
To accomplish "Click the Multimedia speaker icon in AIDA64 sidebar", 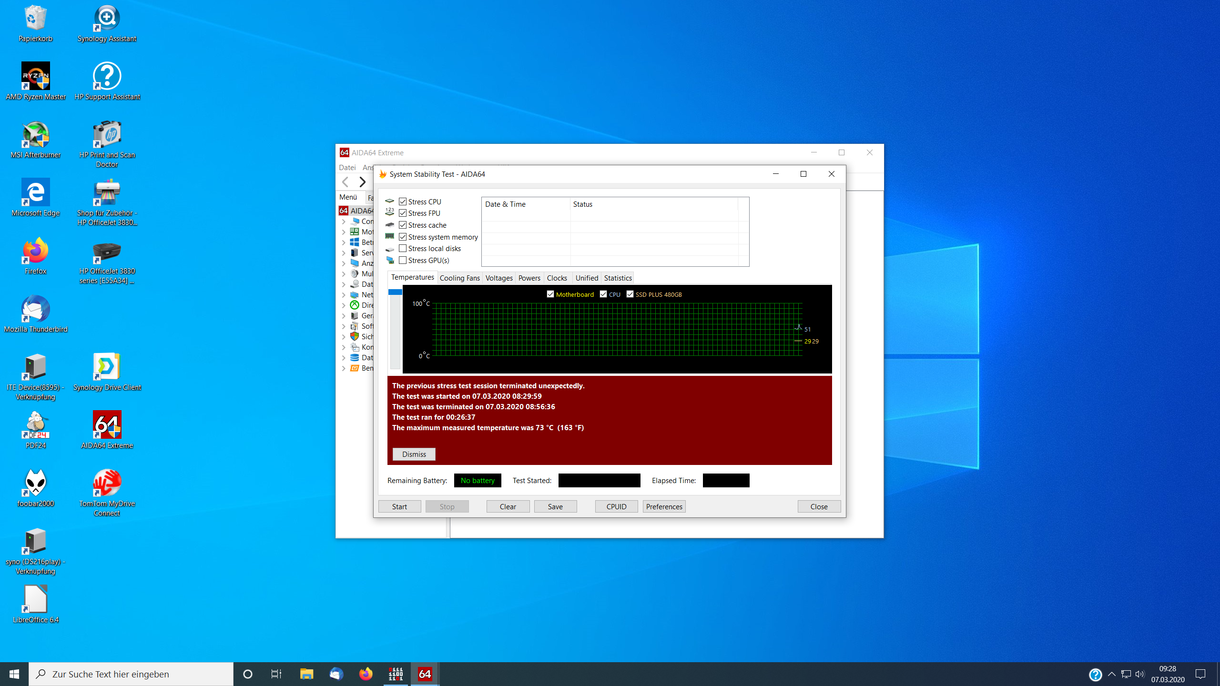I will [x=355, y=273].
